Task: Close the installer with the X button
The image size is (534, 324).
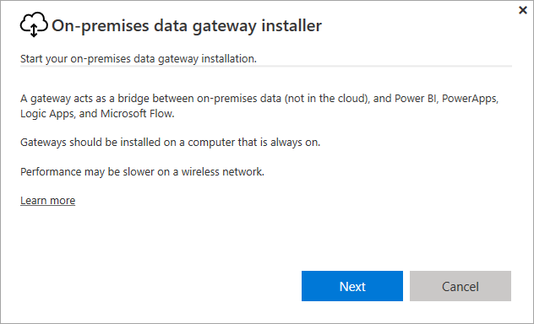Action: coord(523,10)
